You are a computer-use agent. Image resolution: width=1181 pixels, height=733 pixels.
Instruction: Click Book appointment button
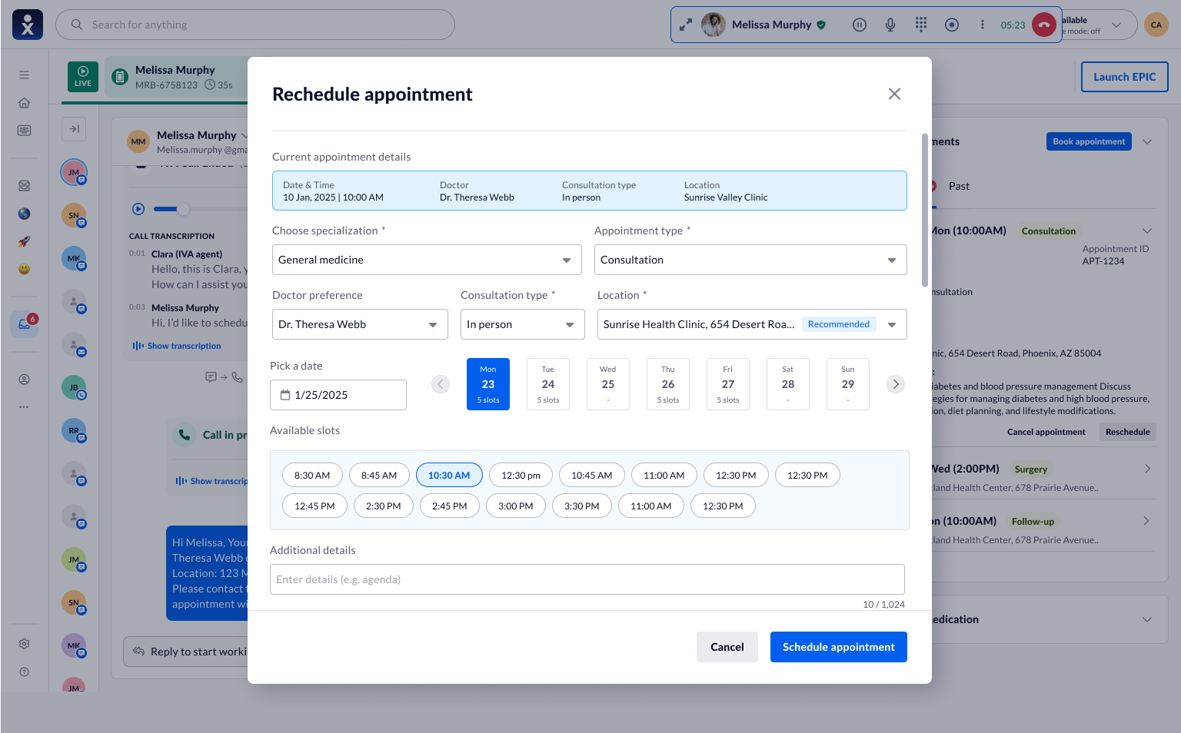click(1089, 141)
